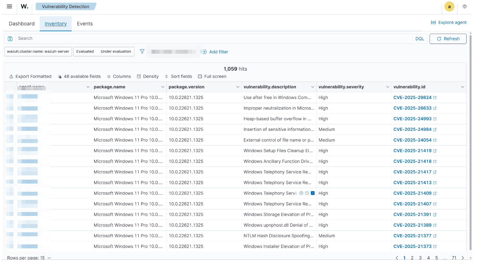Switch to the Dashboard tab

click(x=22, y=24)
